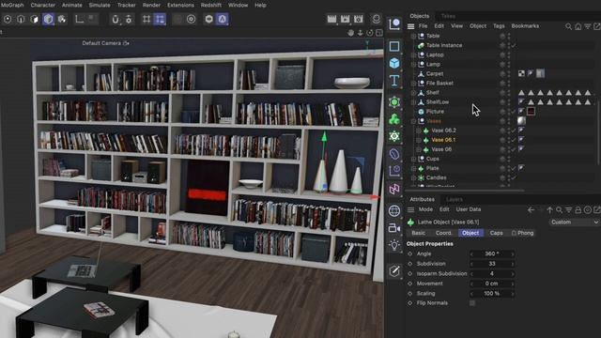
Task: Open the MoGraph Cloner green icon
Action: pos(394,119)
